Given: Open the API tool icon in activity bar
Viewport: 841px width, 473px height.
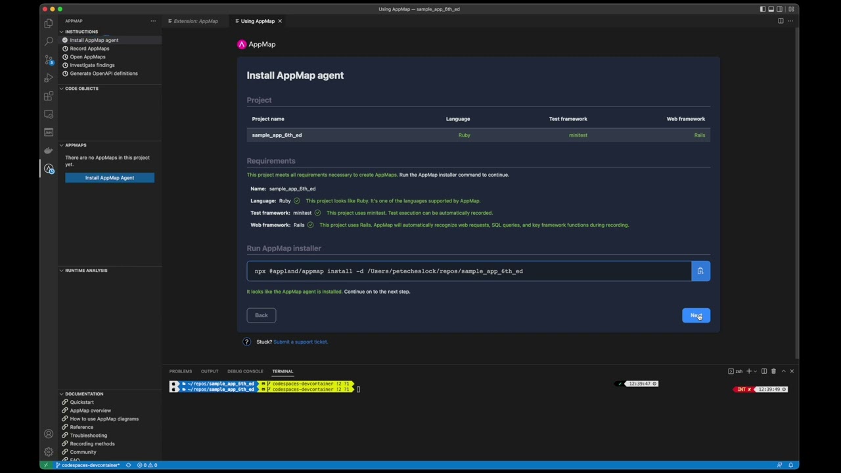Looking at the screenshot, I should [49, 132].
